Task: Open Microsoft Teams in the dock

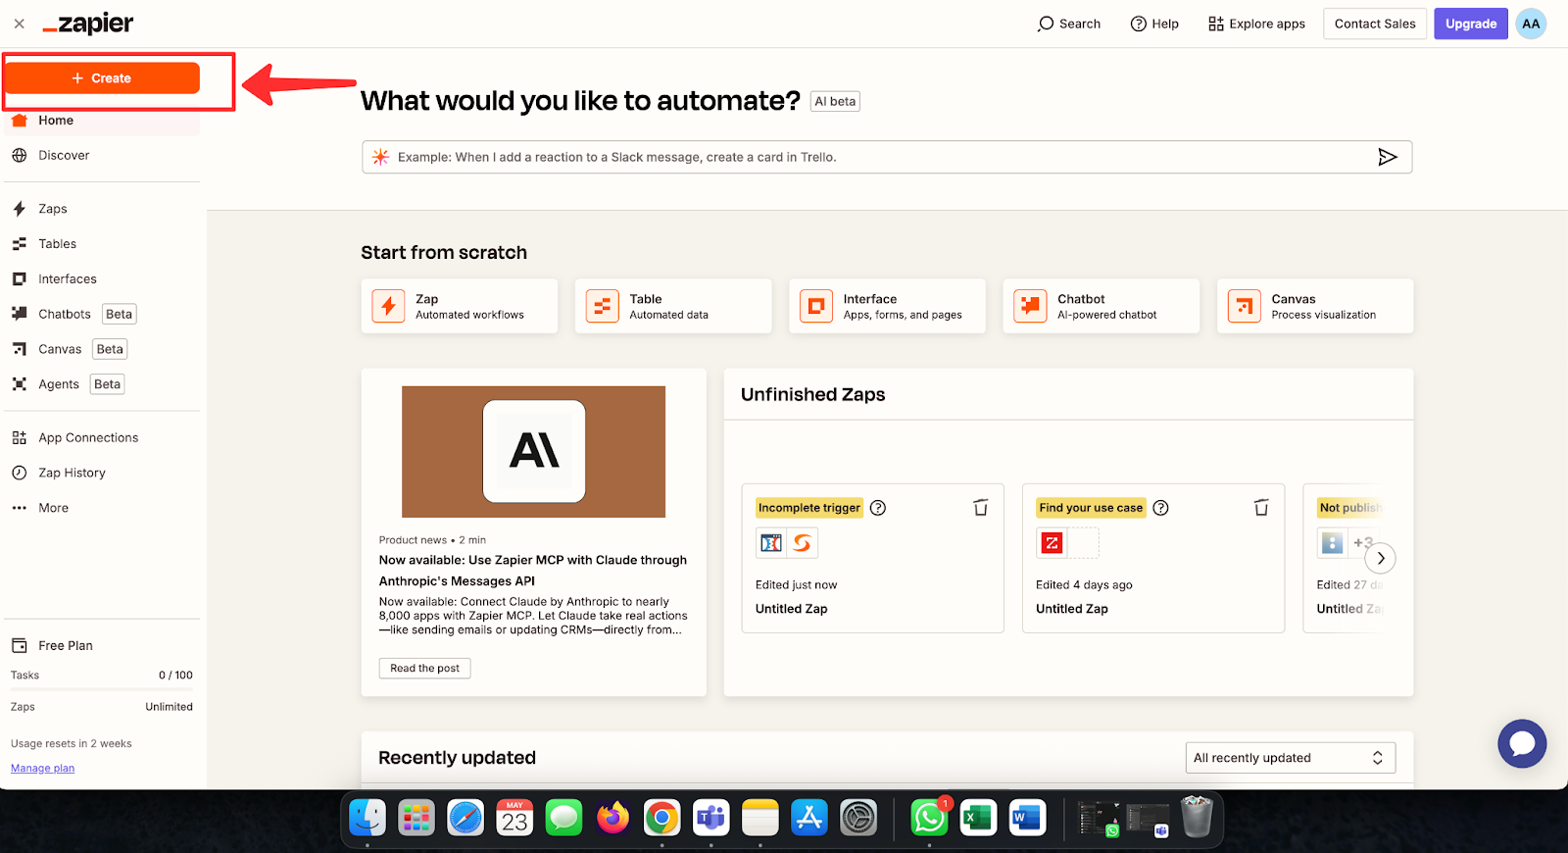Action: point(711,818)
